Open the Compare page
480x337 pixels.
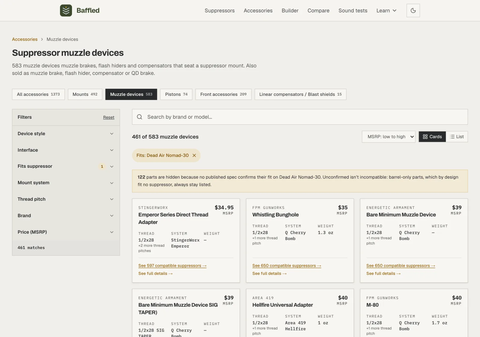(318, 10)
